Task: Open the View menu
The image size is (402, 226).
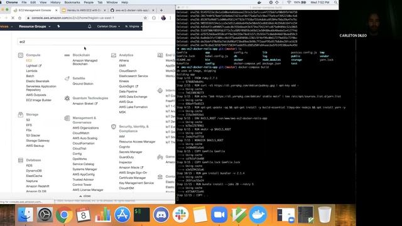Action: coord(43,3)
